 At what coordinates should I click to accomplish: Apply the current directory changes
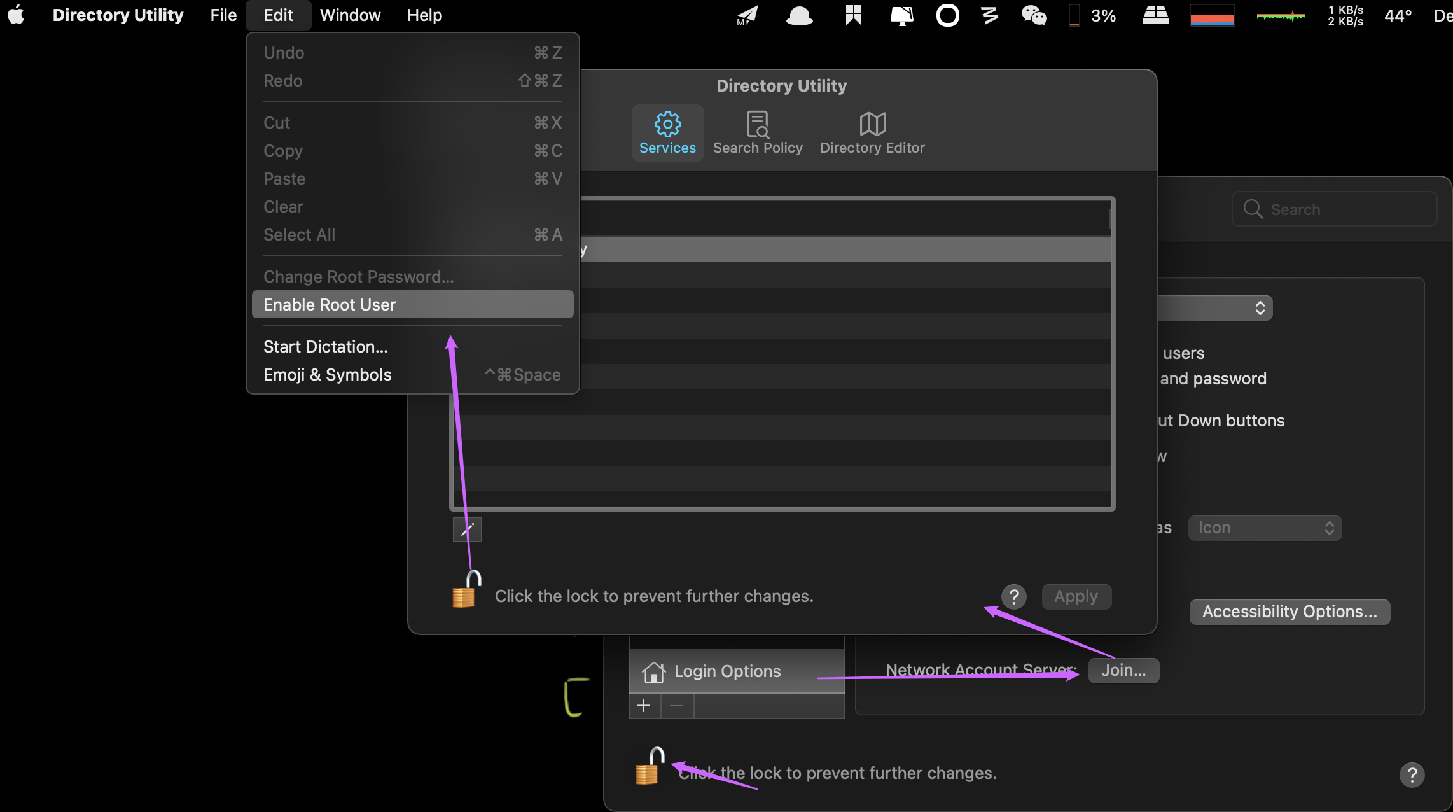[x=1076, y=595]
